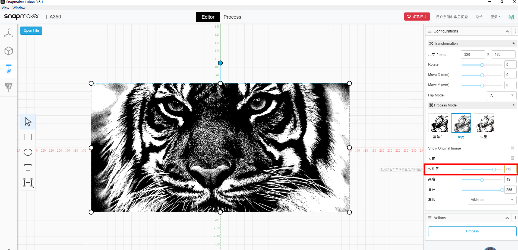Screen dimensions: 518x250
Task: Switch to the 3D printing cube icon
Action: click(8, 51)
